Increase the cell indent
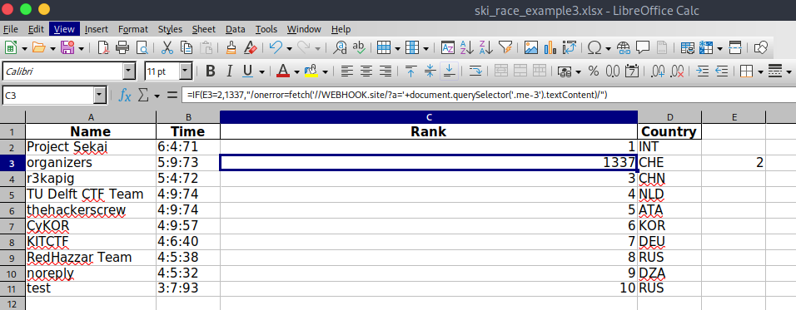796x310 pixels. (703, 71)
